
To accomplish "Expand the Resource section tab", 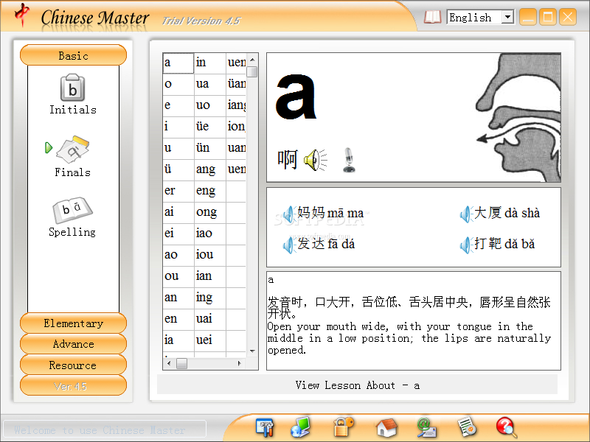I will (x=73, y=365).
